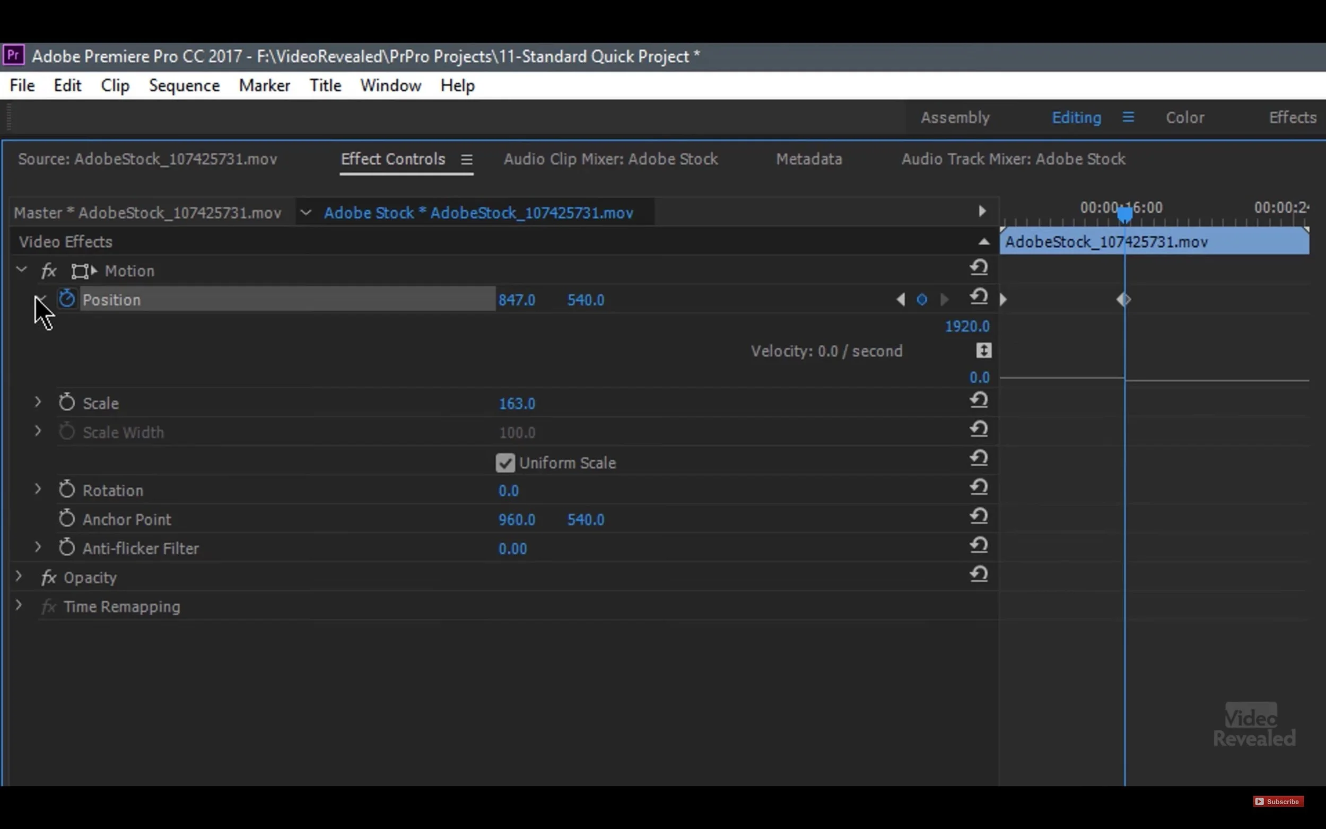Open the master clip dropdown arrow
Image resolution: width=1326 pixels, height=829 pixels.
pos(306,213)
